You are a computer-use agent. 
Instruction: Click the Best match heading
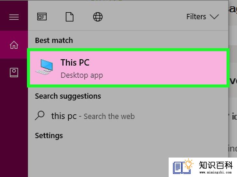[x=54, y=40]
